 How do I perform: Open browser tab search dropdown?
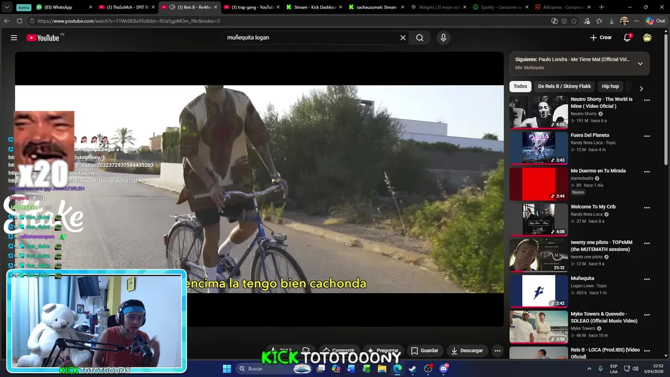7,7
